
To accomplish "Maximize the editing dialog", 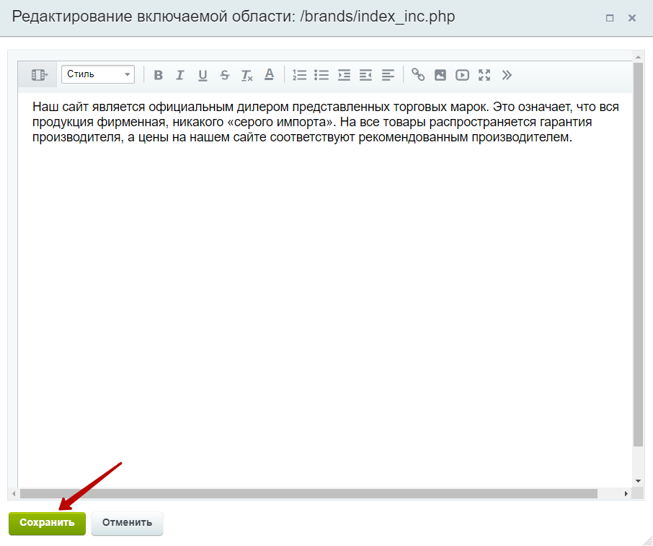I will pos(610,18).
